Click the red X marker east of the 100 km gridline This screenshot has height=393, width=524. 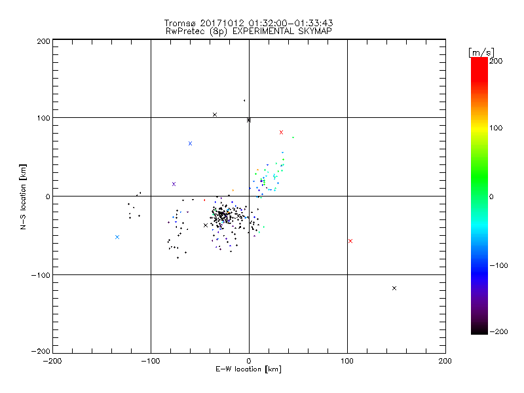pyautogui.click(x=350, y=241)
